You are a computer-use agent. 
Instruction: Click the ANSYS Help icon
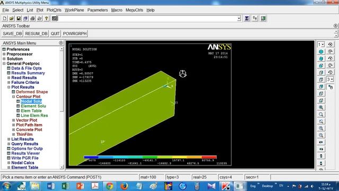point(46,19)
